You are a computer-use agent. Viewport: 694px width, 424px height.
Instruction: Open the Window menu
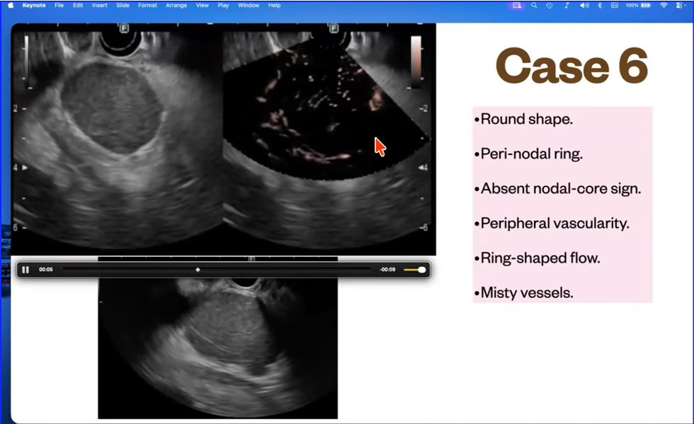coord(249,6)
